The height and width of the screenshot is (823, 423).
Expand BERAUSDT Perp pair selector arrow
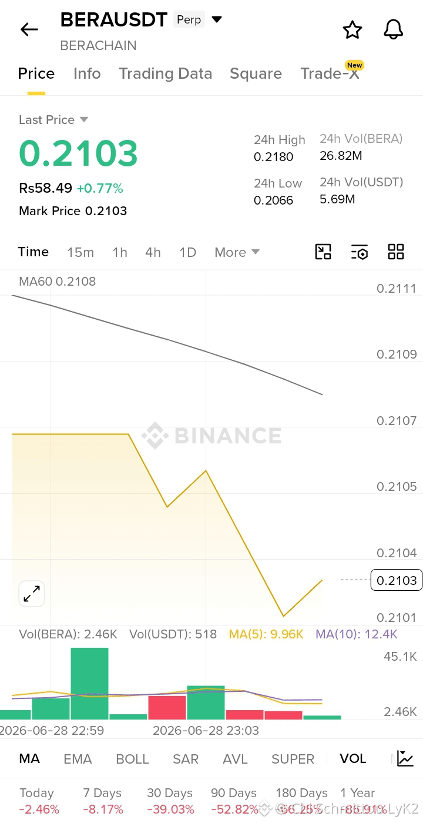tap(217, 19)
